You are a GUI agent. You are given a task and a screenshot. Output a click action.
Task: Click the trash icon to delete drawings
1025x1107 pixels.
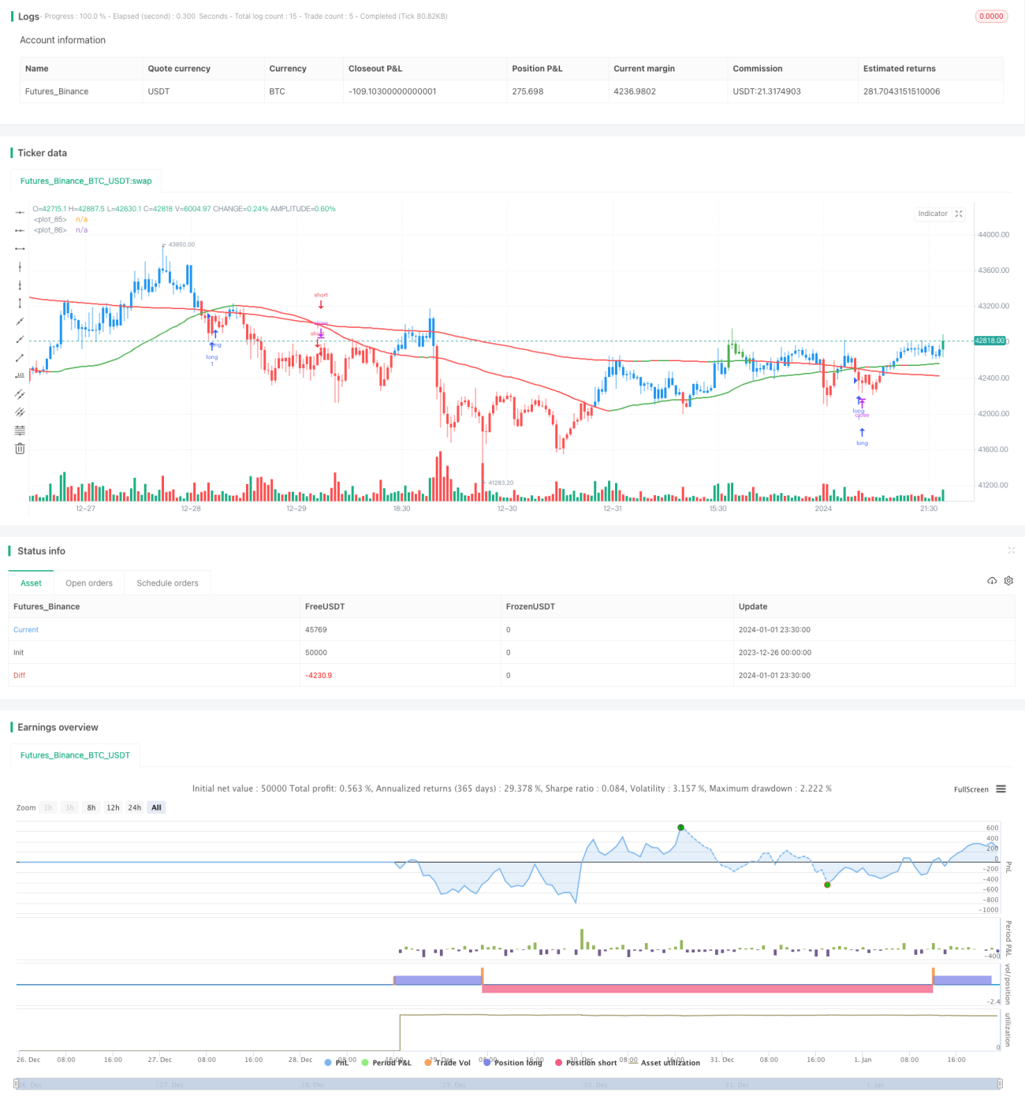20,448
